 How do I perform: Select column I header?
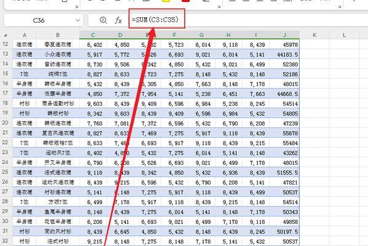coord(255,35)
